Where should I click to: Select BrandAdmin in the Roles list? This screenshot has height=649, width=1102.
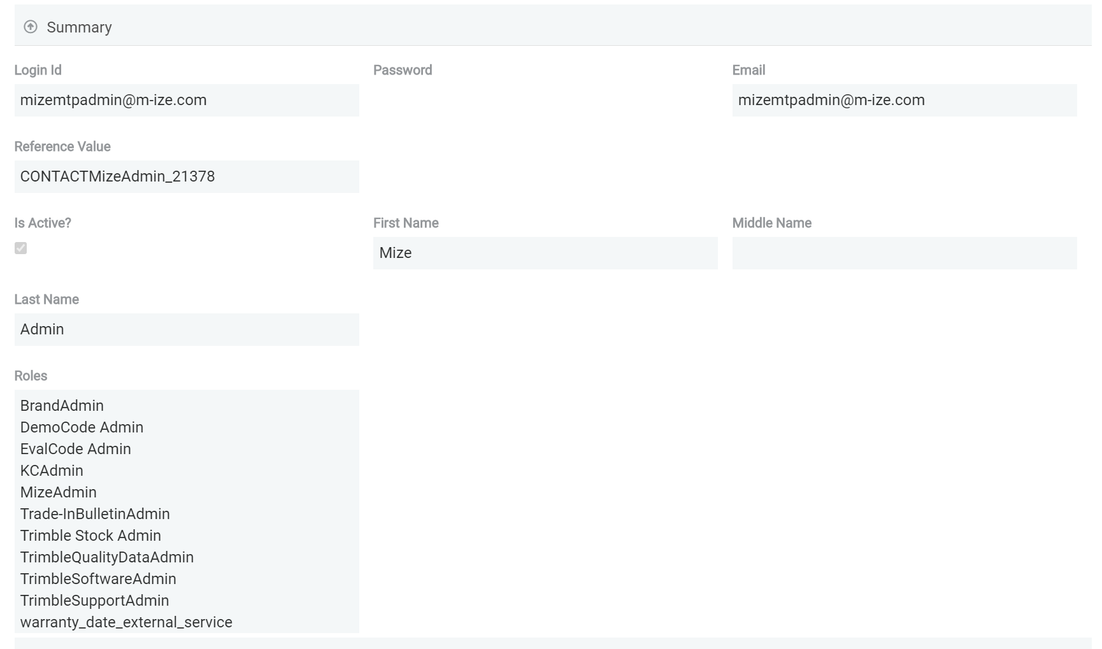62,406
